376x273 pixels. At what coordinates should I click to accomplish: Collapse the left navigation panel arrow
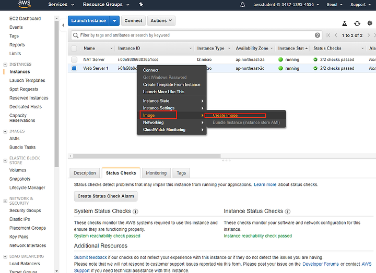pyautogui.click(x=63, y=25)
